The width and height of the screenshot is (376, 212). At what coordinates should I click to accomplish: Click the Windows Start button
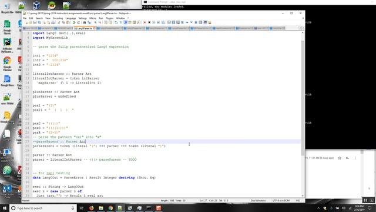point(5,208)
